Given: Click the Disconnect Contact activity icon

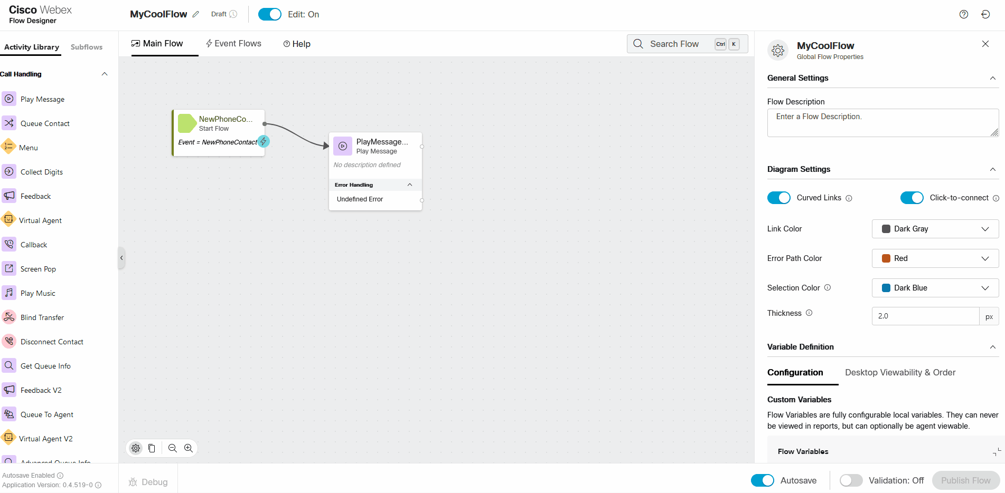Looking at the screenshot, I should 9,341.
